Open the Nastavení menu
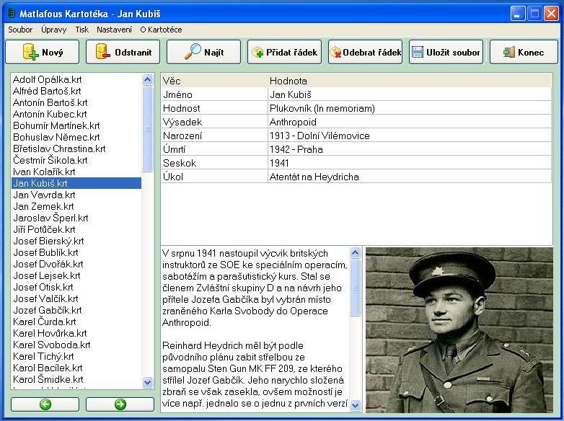The height and width of the screenshot is (421, 564). pos(114,30)
